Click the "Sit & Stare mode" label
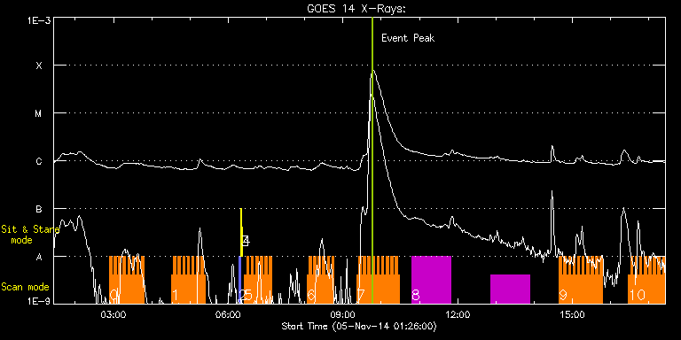Screen dimensions: 681x340 30,235
